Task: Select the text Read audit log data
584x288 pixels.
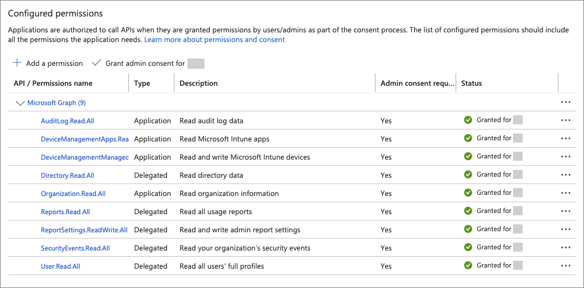Action: click(x=211, y=121)
